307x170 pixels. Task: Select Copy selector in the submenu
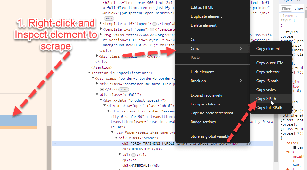(268, 72)
